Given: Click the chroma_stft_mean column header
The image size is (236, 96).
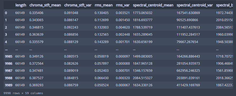Looking at the screenshot, I should tap(45, 5).
